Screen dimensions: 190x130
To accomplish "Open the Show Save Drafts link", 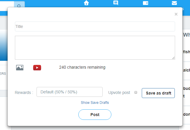I will (95, 103).
